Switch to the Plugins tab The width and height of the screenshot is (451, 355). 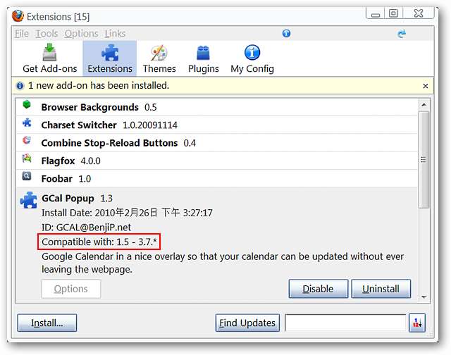point(204,58)
